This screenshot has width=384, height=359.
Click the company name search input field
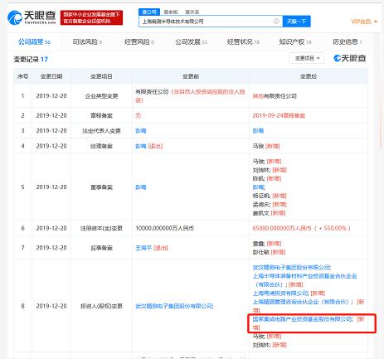(206, 22)
